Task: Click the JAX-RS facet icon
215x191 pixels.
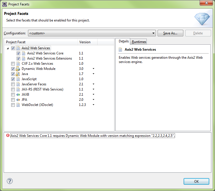Action: (18, 89)
